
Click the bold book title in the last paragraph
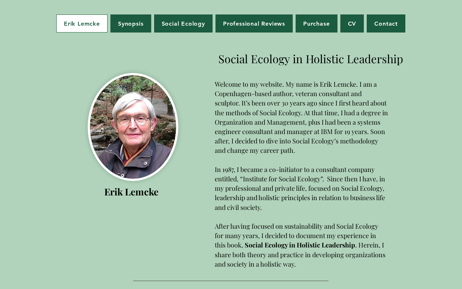coord(300,245)
